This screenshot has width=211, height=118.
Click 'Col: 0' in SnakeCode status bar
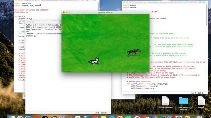point(201,93)
